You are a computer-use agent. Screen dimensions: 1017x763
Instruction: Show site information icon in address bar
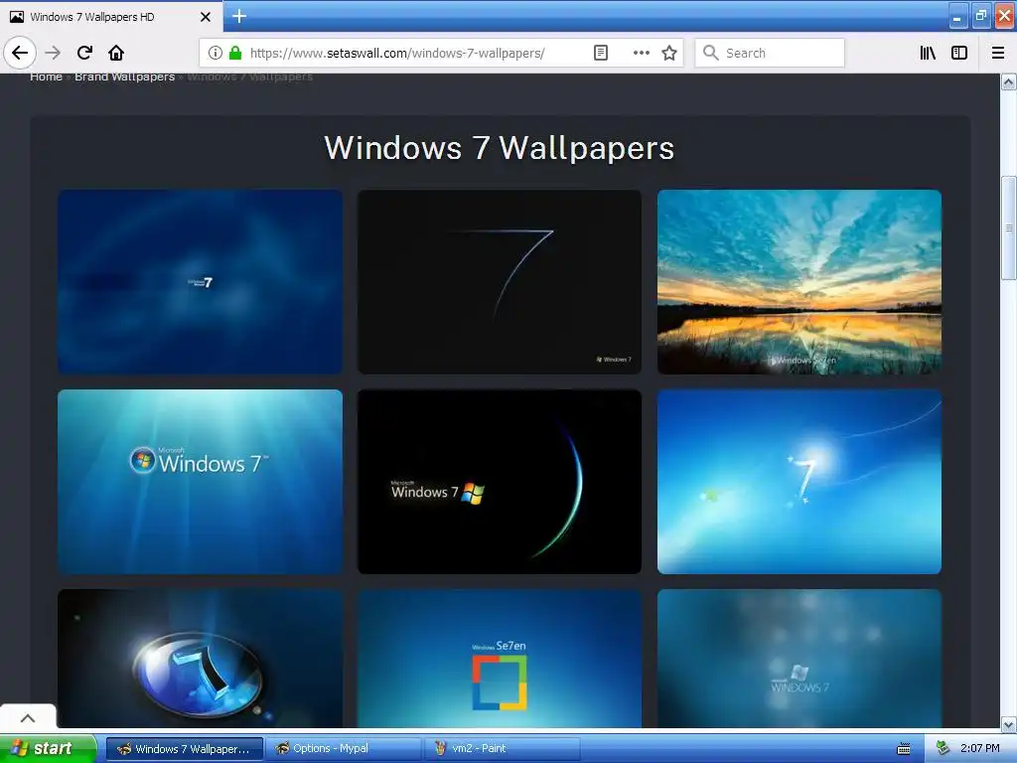tap(216, 53)
